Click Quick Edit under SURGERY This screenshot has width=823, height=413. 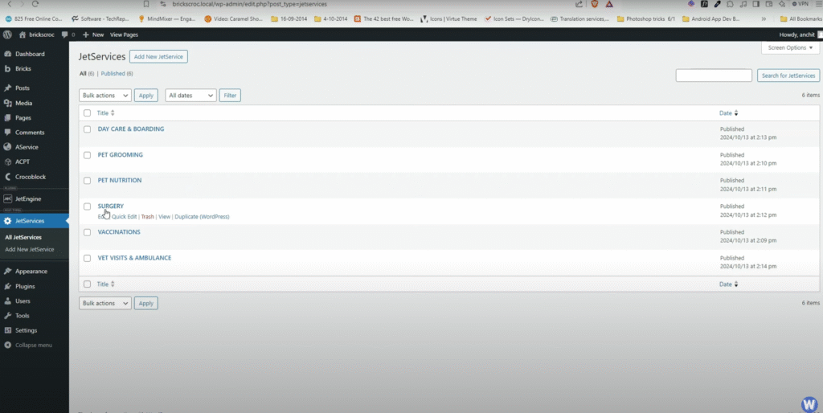click(x=124, y=217)
